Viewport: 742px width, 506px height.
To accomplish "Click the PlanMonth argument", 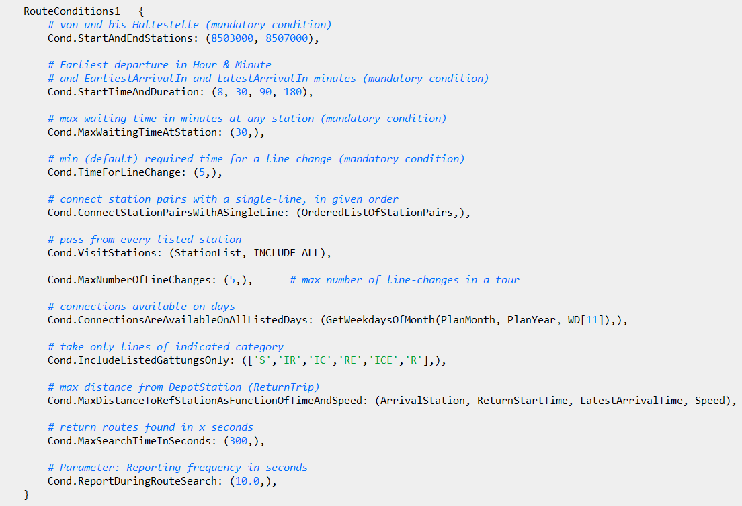I will coord(468,320).
